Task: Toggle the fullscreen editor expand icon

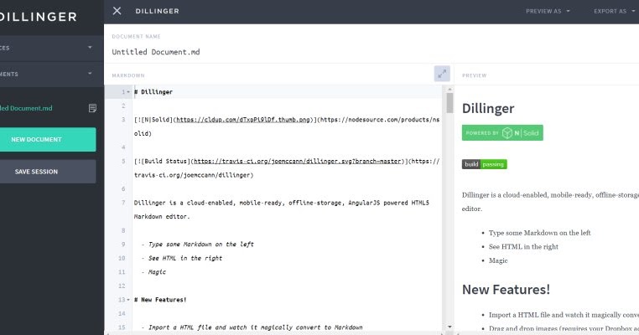Action: point(442,74)
